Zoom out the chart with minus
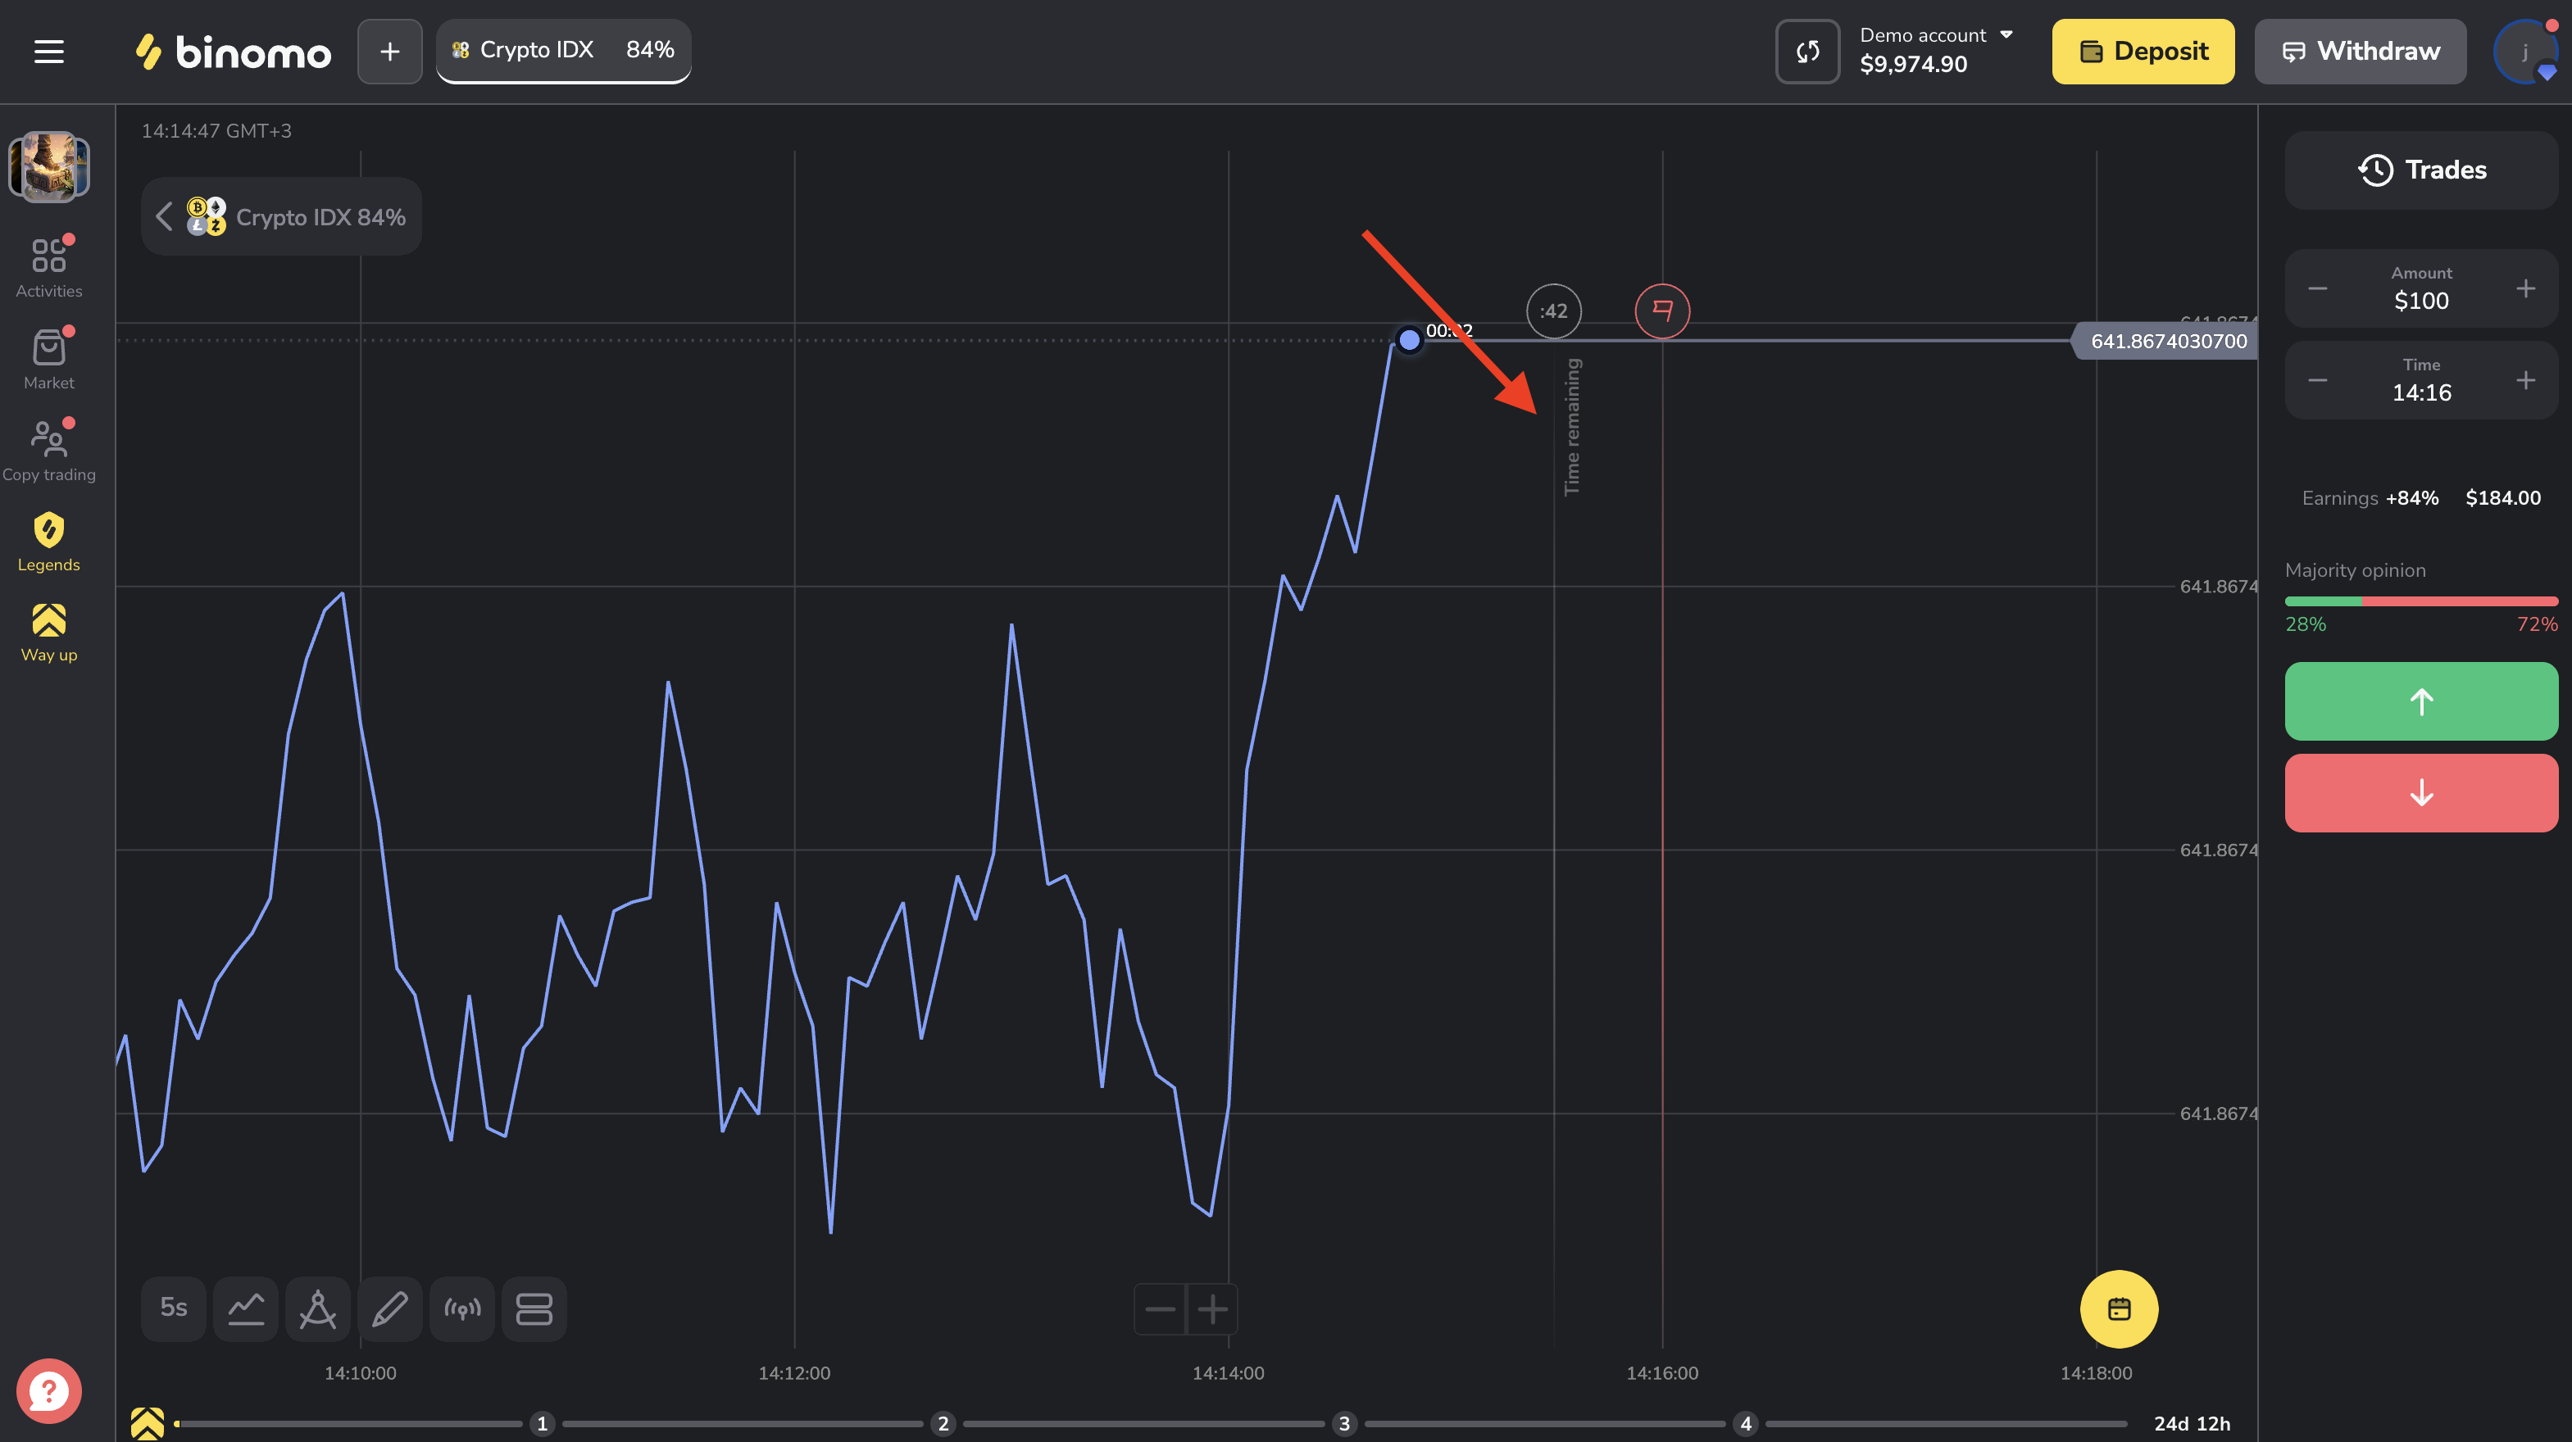2572x1442 pixels. tap(1161, 1308)
